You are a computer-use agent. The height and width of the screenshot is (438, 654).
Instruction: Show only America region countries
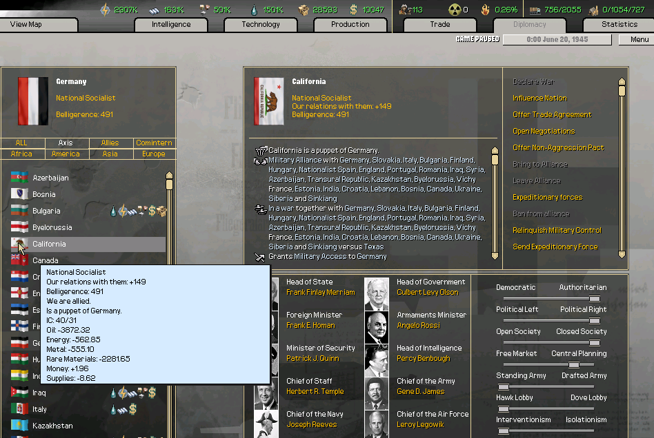click(66, 154)
